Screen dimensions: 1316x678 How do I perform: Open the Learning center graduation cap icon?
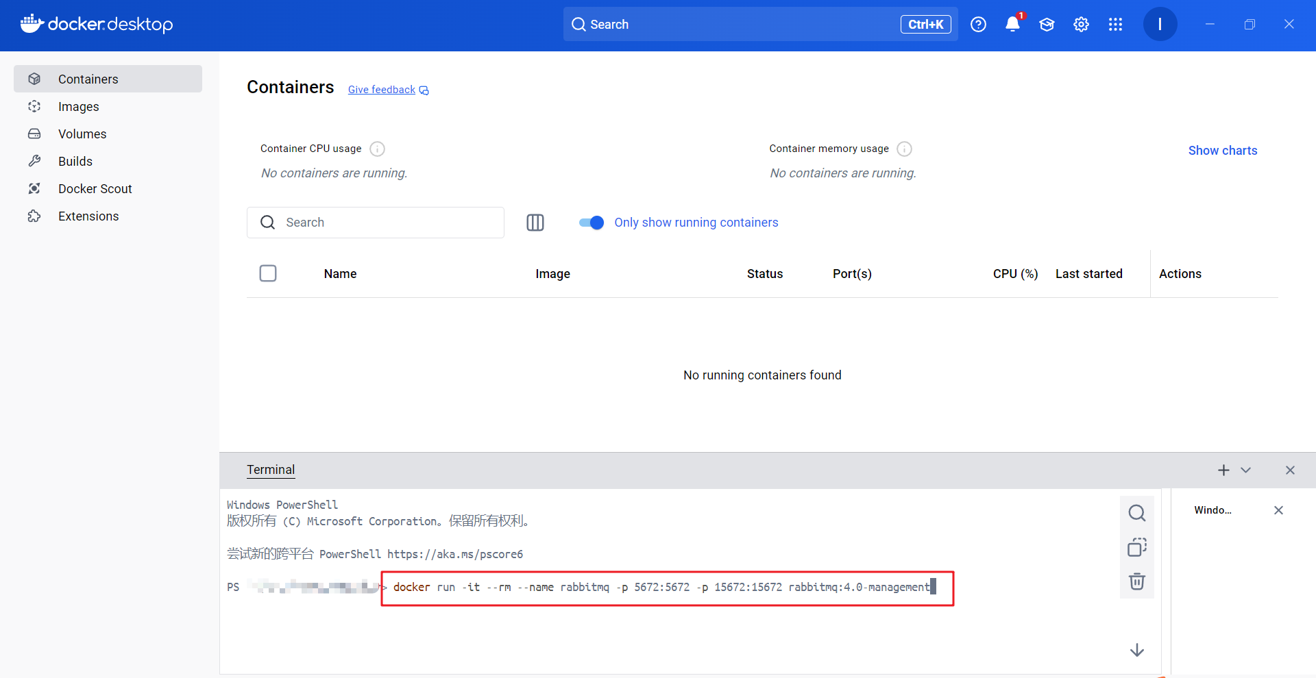[1047, 25]
